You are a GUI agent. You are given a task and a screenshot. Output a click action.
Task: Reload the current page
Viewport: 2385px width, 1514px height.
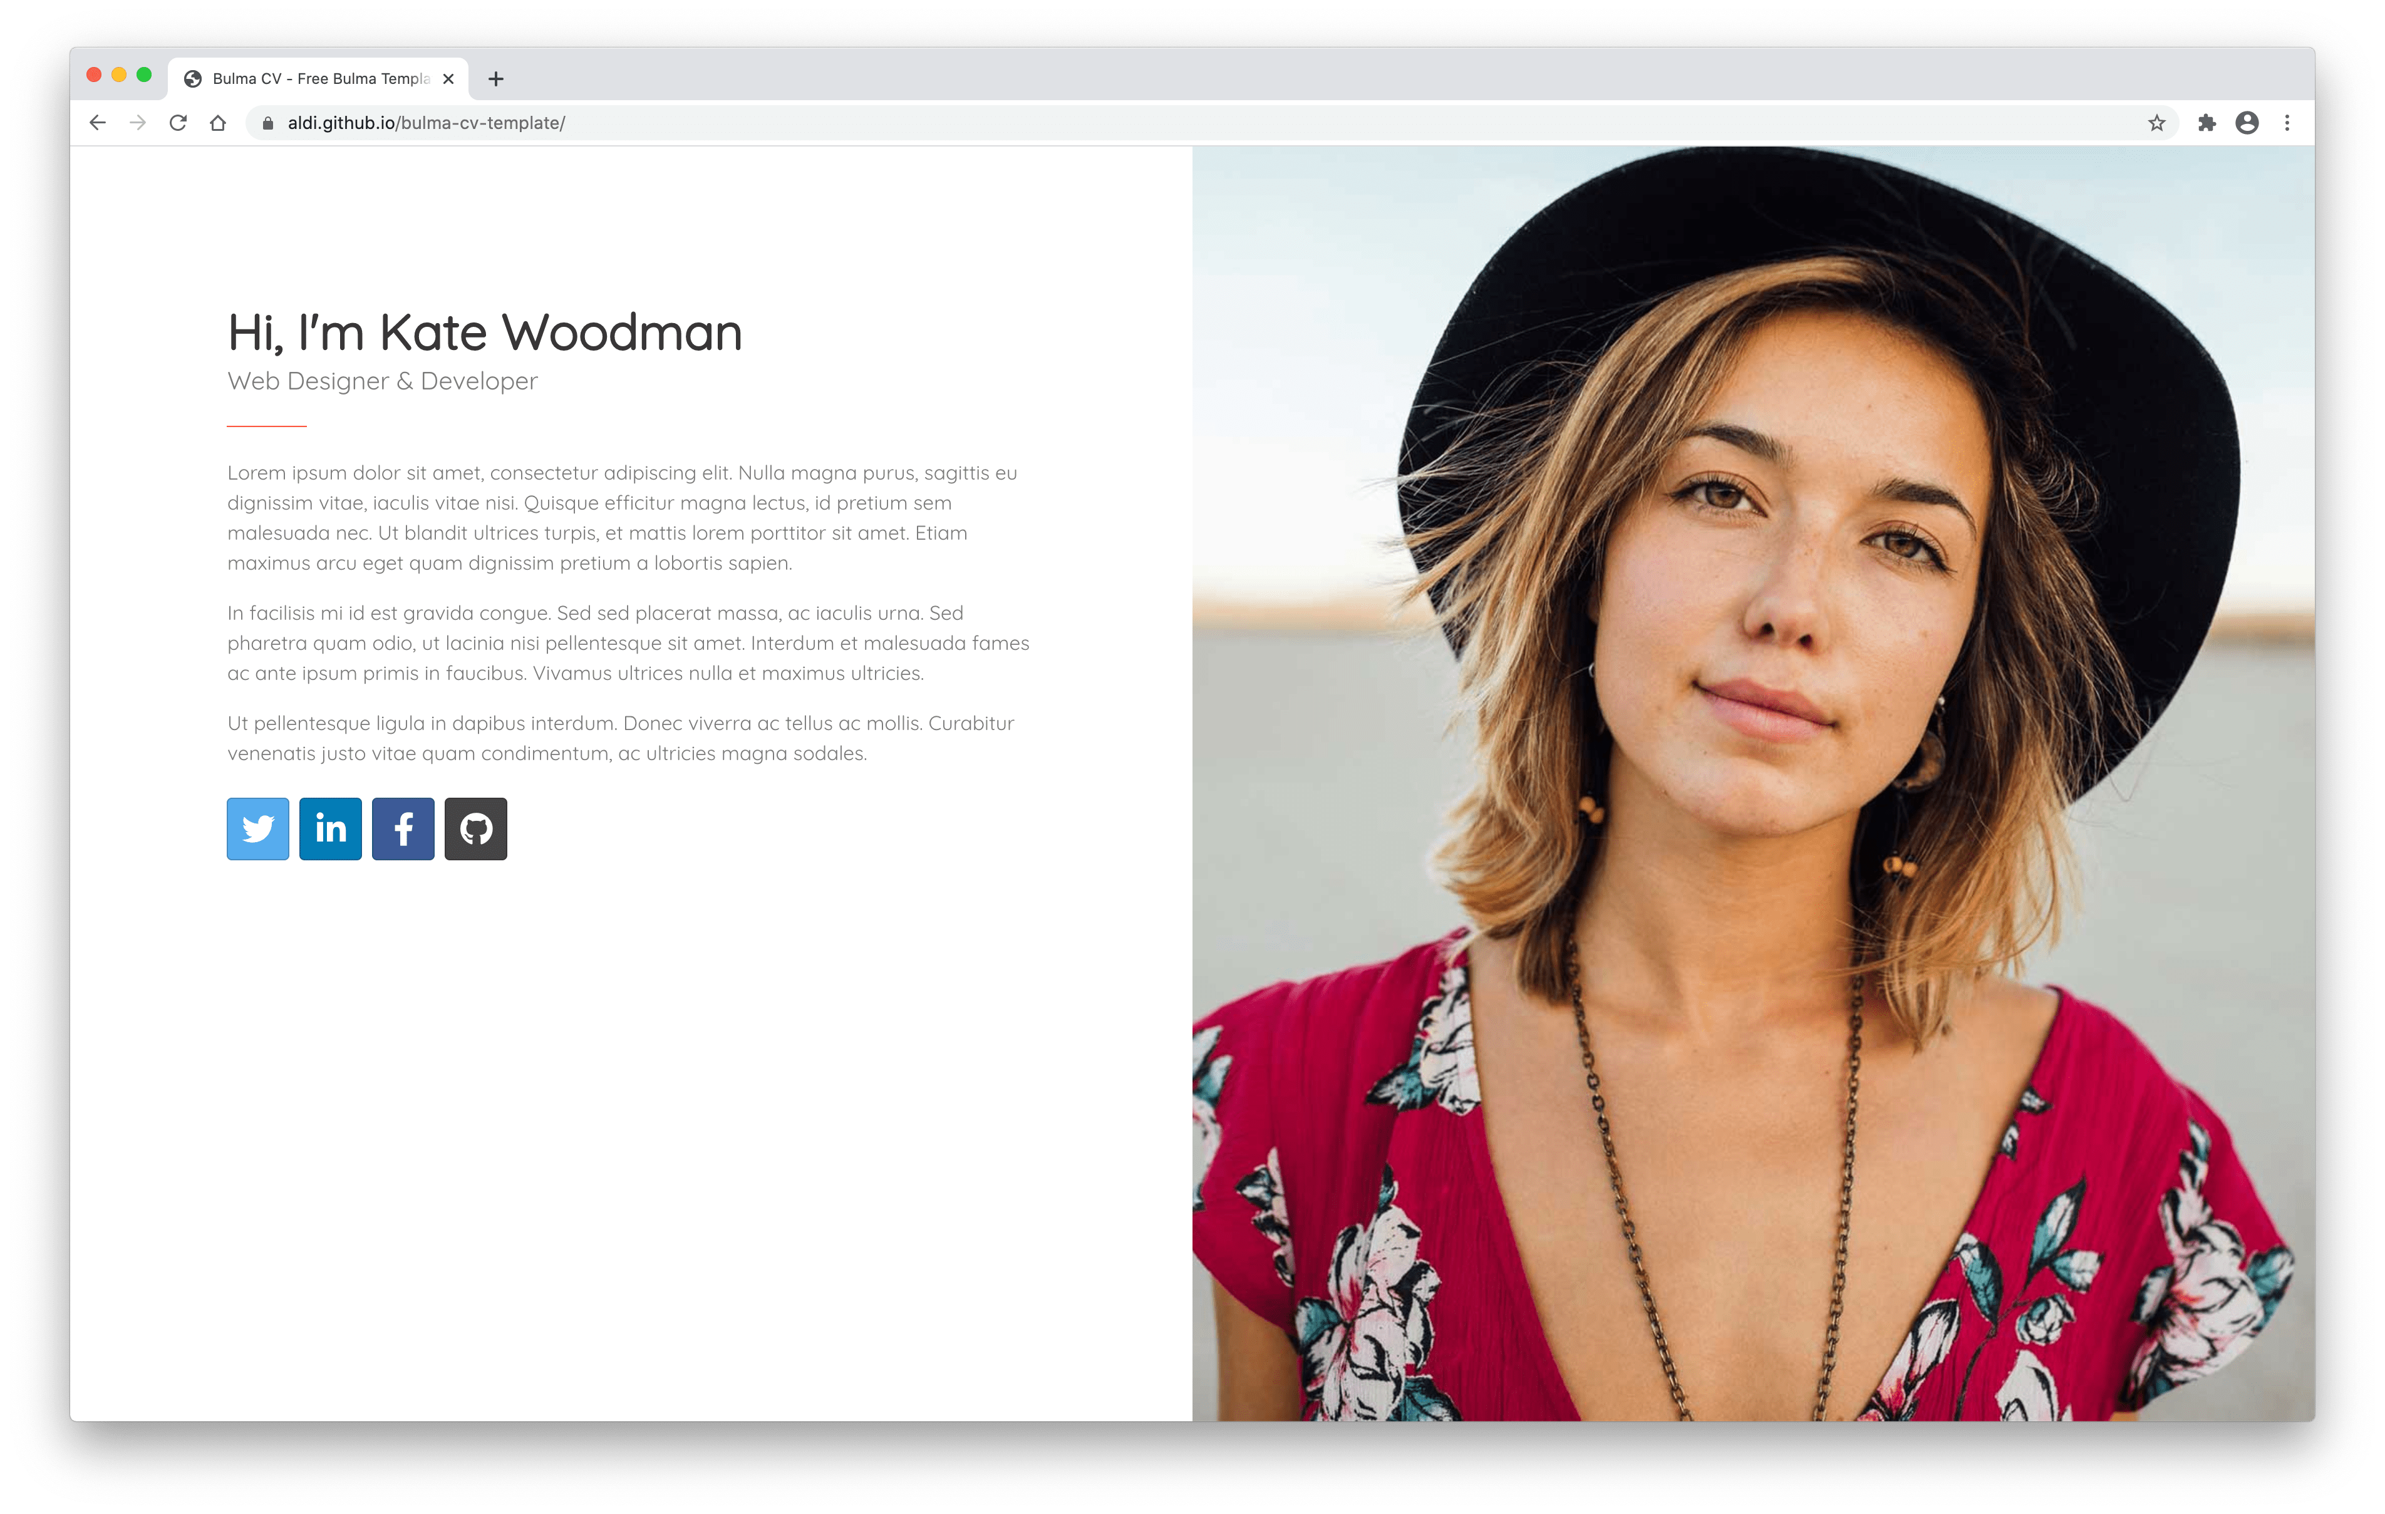[178, 123]
